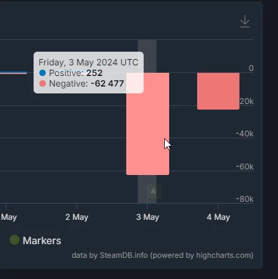Click the tooltip date 'Friday, 3 May 2024 UTC'
Screen dimensions: 278x279
[x=88, y=62]
